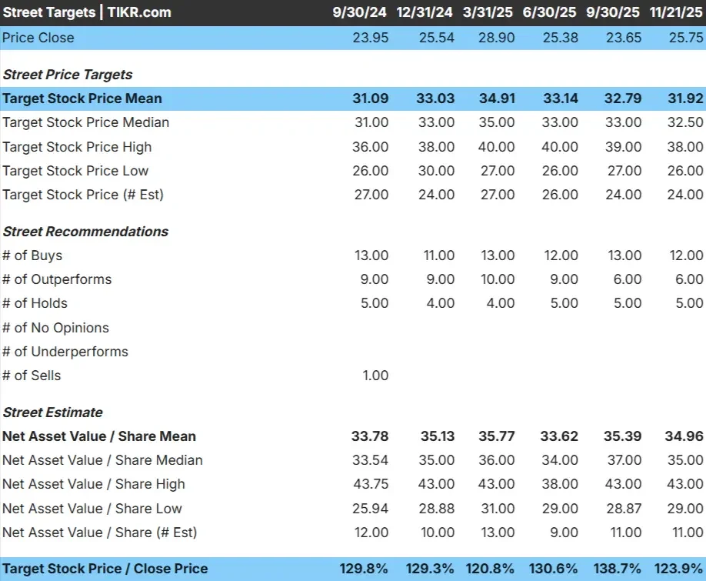Click the Street Recommendations section heading
Image resolution: width=706 pixels, height=581 pixels.
click(x=85, y=232)
